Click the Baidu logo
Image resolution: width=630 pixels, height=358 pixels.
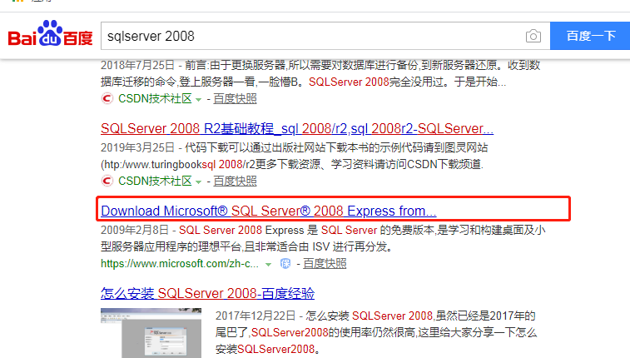pyautogui.click(x=50, y=34)
